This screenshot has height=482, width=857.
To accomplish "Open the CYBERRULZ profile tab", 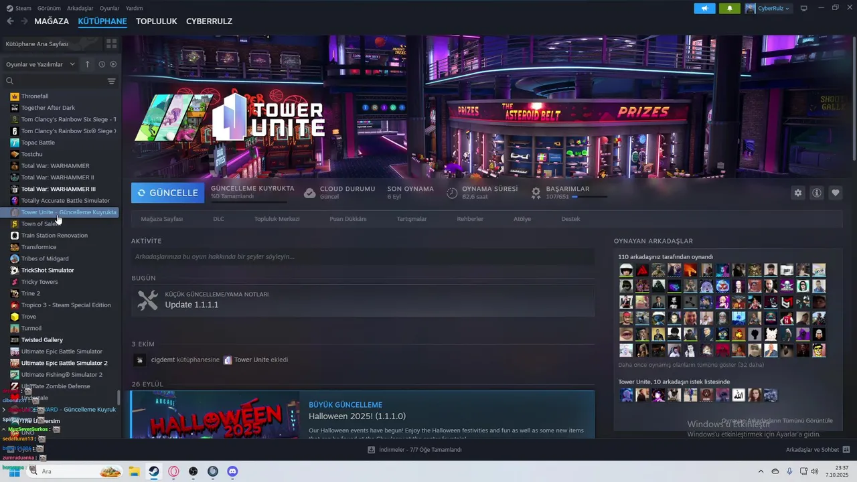I will click(x=209, y=21).
